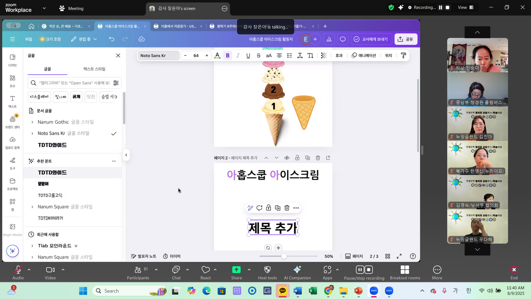
Task: Toggle italic formatting
Action: click(238, 56)
